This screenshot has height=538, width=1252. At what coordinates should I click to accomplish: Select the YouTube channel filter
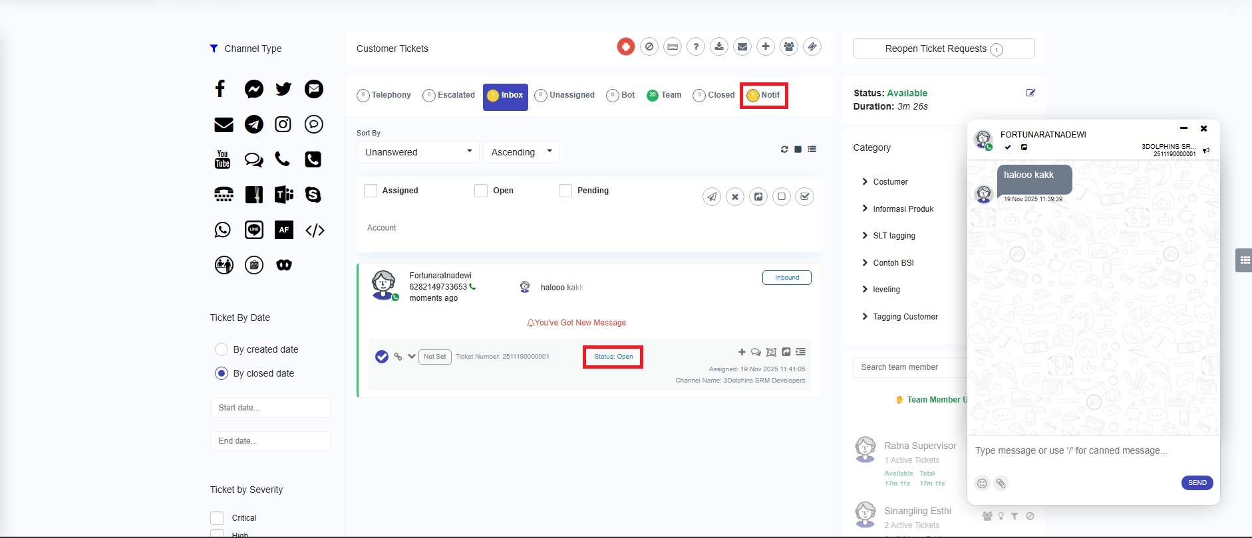[222, 159]
